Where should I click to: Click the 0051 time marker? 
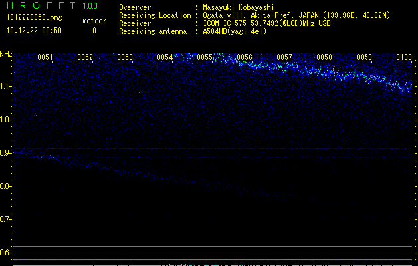[x=45, y=57]
